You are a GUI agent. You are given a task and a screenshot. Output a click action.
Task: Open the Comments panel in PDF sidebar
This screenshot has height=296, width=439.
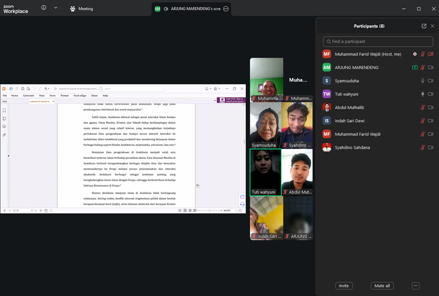[x=4, y=126]
